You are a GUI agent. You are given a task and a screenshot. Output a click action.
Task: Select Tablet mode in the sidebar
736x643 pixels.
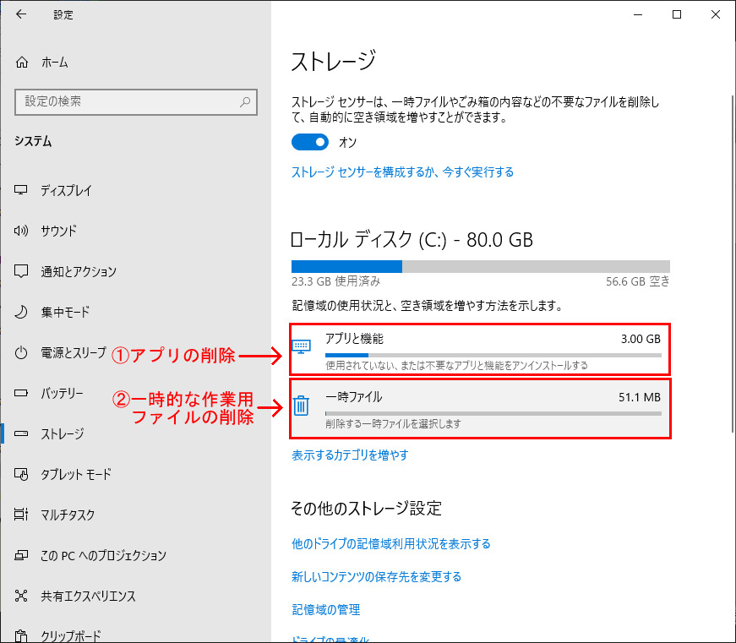(x=76, y=475)
